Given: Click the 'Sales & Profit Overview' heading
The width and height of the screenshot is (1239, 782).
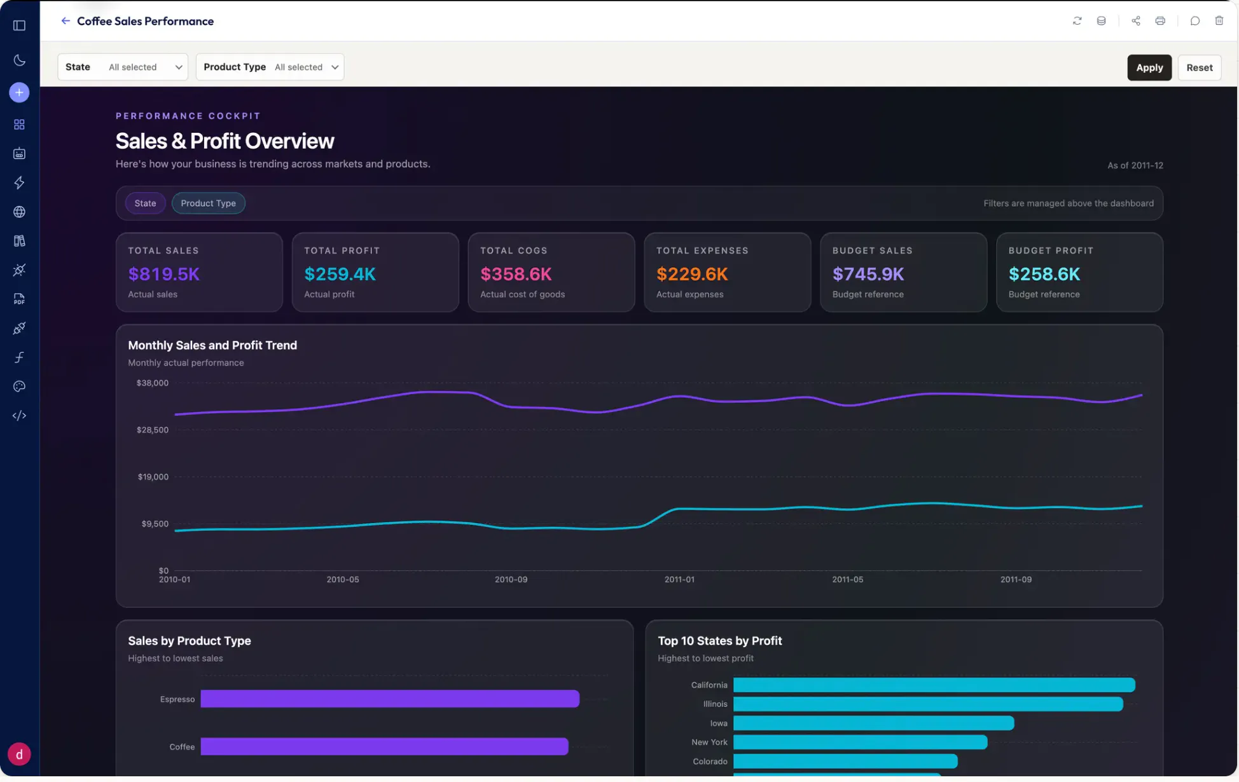Looking at the screenshot, I should point(225,142).
